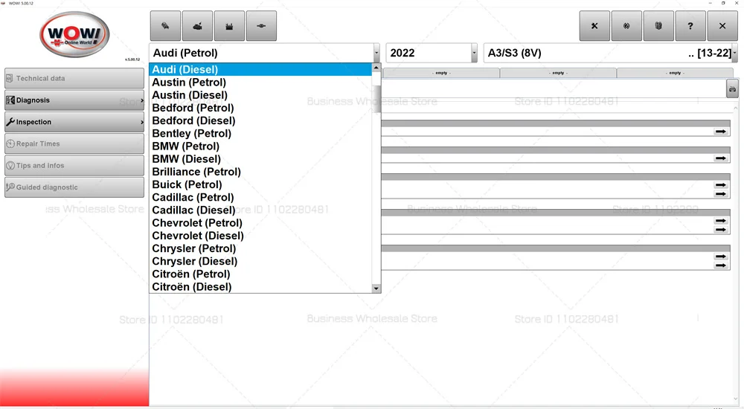
Task: Click the large X exit button in toolbar
Action: coord(722,26)
